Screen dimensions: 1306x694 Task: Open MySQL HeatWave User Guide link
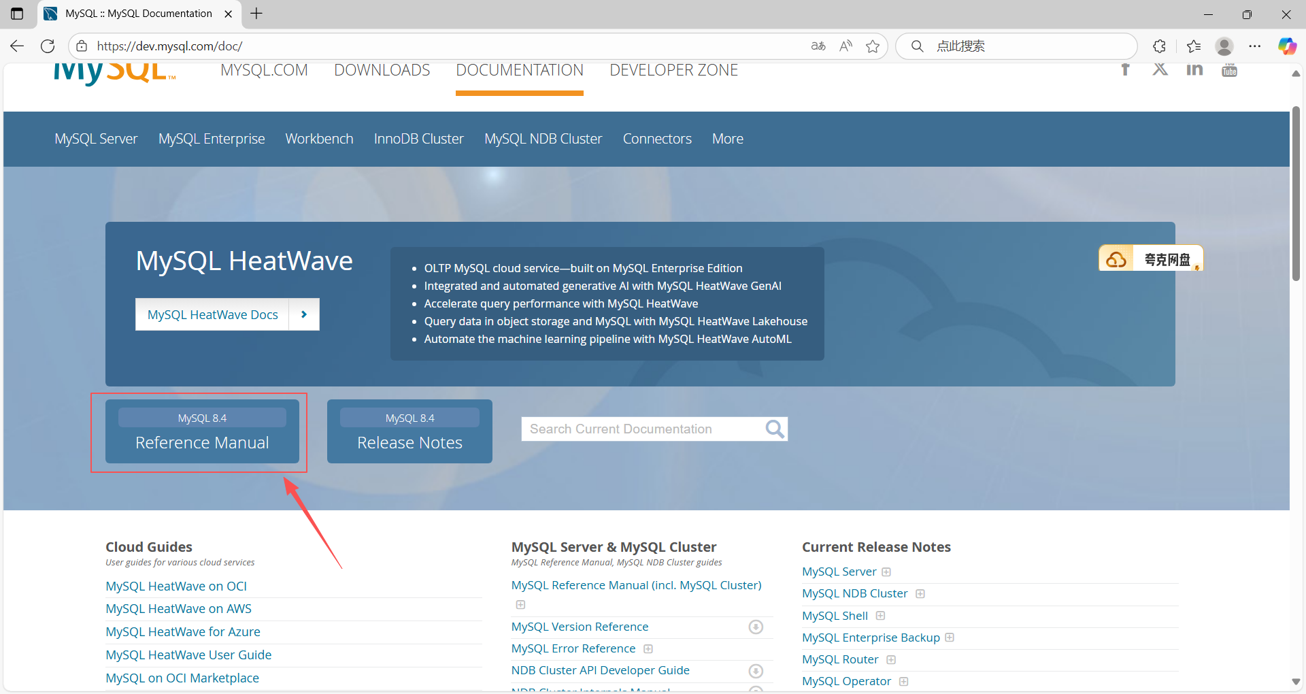coord(188,655)
